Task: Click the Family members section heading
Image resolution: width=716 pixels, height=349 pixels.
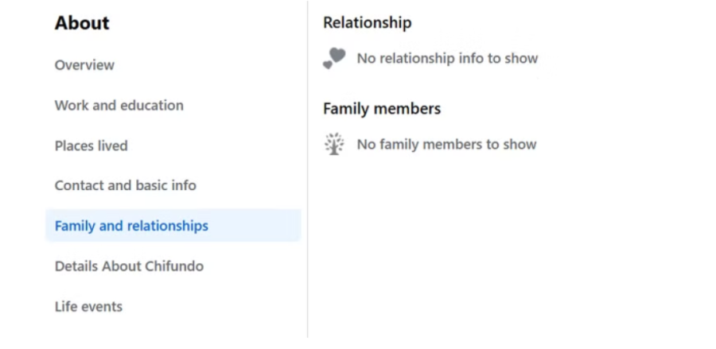Action: [x=381, y=108]
